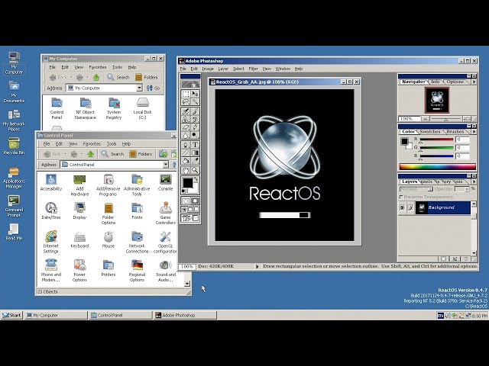Select the Paint Bucket tool
This screenshot has height=366, width=489.
[x=186, y=161]
